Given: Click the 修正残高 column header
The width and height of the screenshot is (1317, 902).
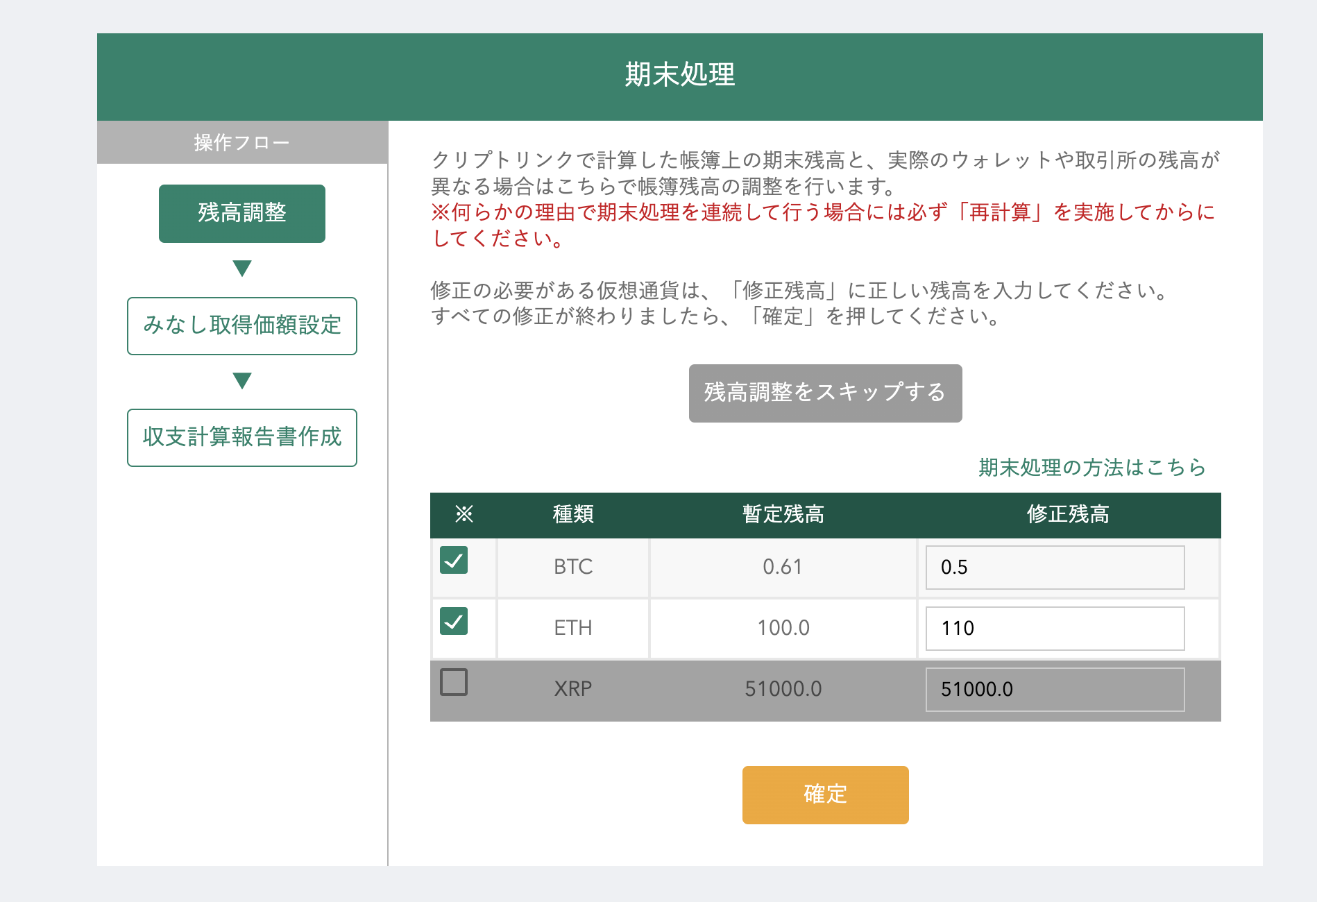Looking at the screenshot, I should tap(1068, 514).
